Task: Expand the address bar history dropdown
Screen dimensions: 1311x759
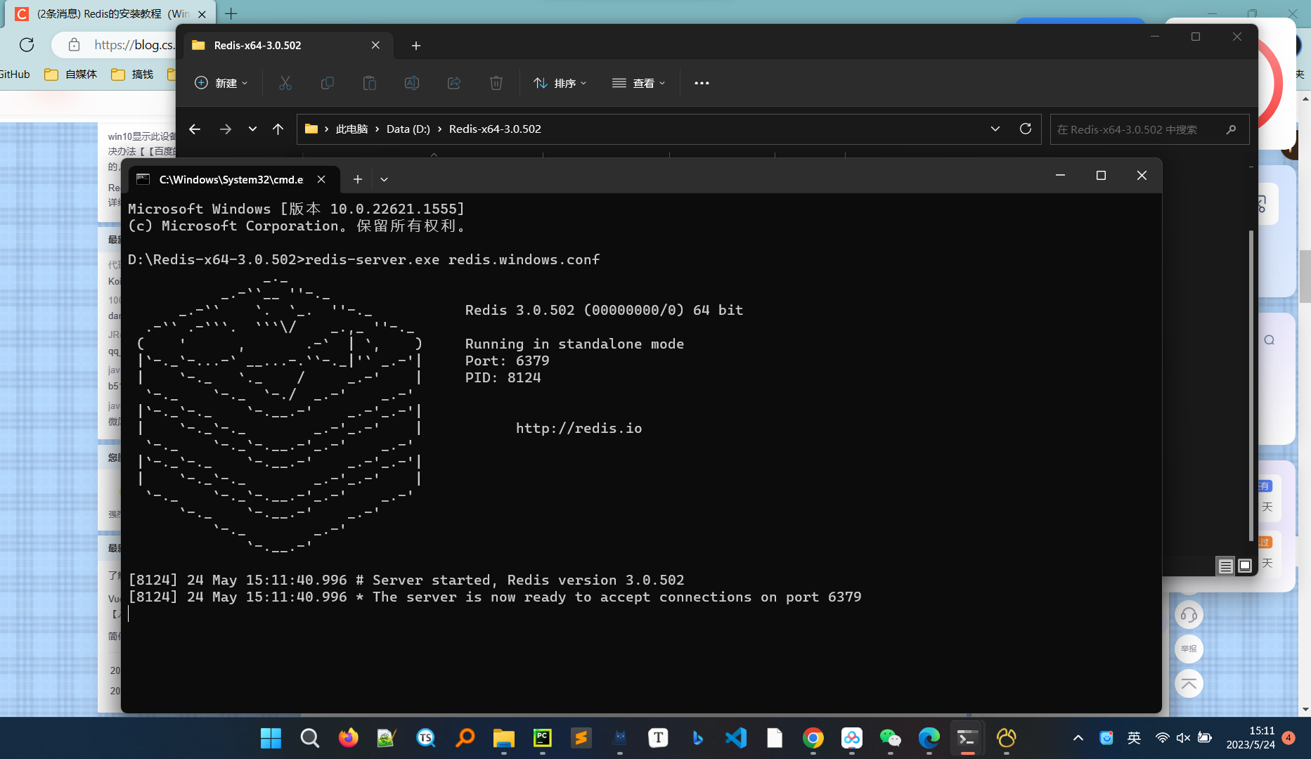Action: (x=995, y=129)
